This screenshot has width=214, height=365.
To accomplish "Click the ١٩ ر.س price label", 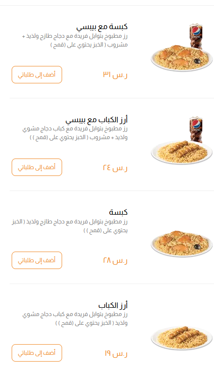I will [x=116, y=353].
